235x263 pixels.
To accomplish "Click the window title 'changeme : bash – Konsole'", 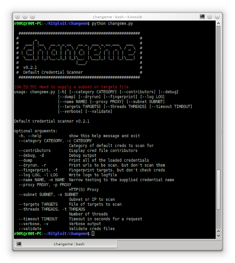I will pyautogui.click(x=117, y=17).
